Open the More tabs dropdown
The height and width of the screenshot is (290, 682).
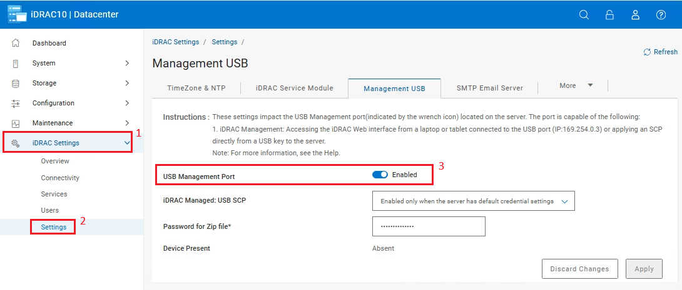point(576,86)
